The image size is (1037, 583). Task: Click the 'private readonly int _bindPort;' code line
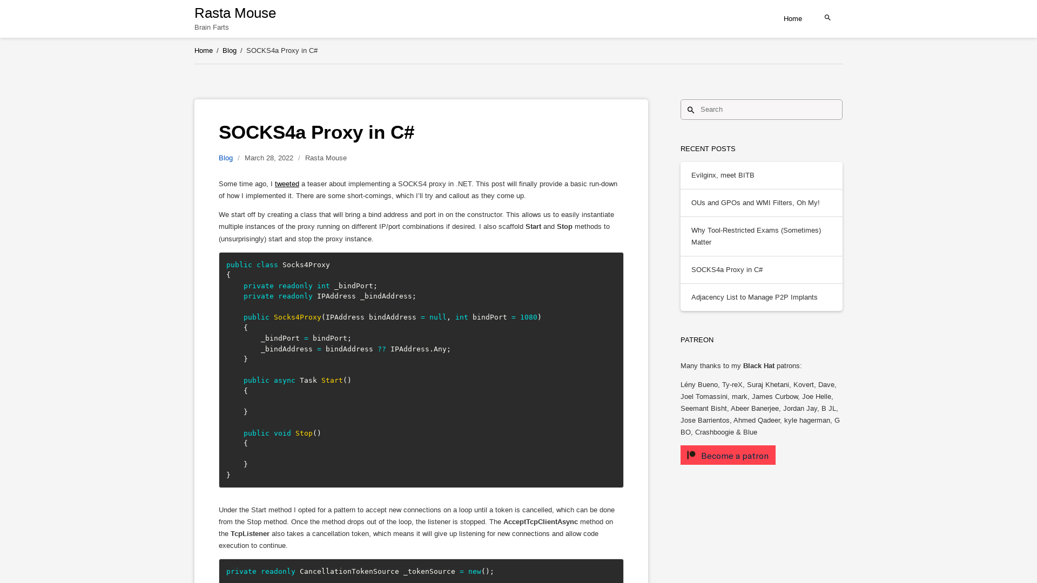pyautogui.click(x=311, y=286)
